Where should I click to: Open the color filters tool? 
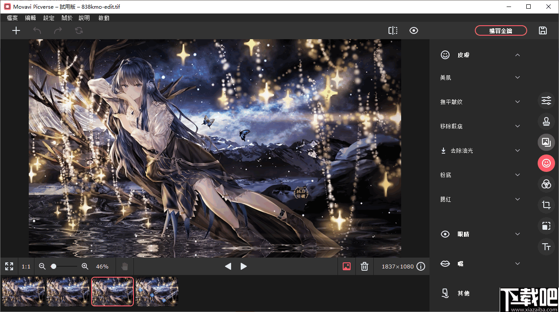point(546,184)
